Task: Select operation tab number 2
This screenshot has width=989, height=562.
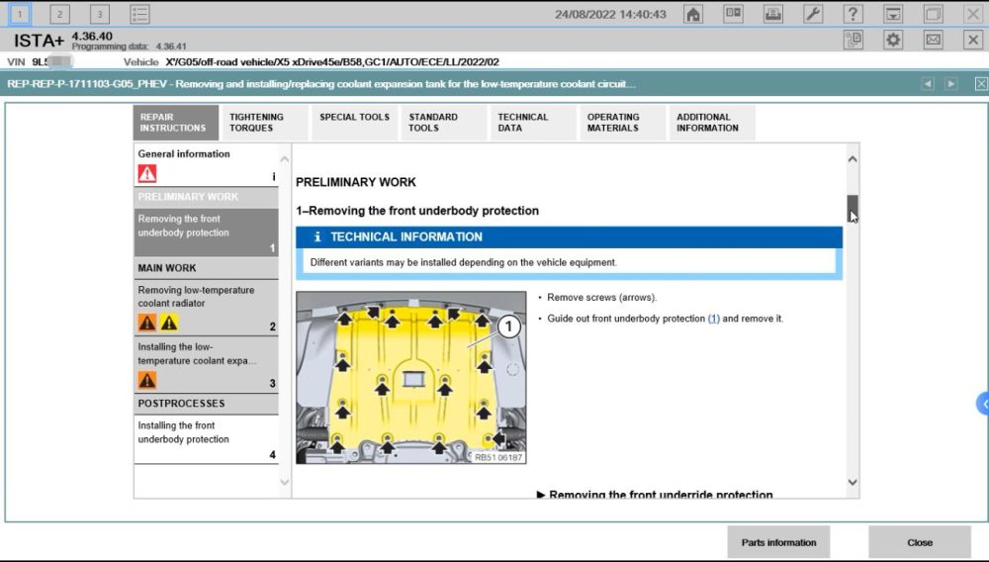Action: 60,14
